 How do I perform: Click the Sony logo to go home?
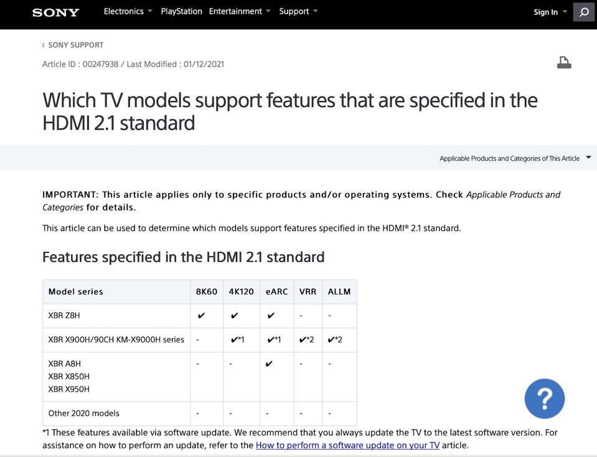coord(55,12)
